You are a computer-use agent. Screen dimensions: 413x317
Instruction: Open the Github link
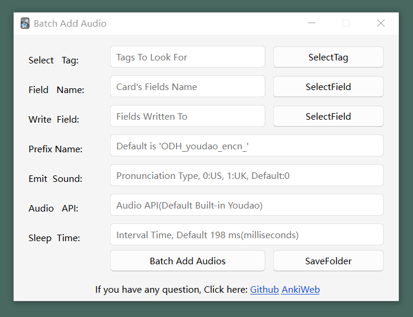tap(264, 290)
